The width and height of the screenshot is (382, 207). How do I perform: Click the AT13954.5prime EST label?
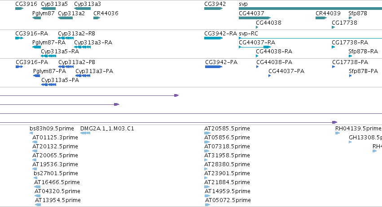coord(58,200)
